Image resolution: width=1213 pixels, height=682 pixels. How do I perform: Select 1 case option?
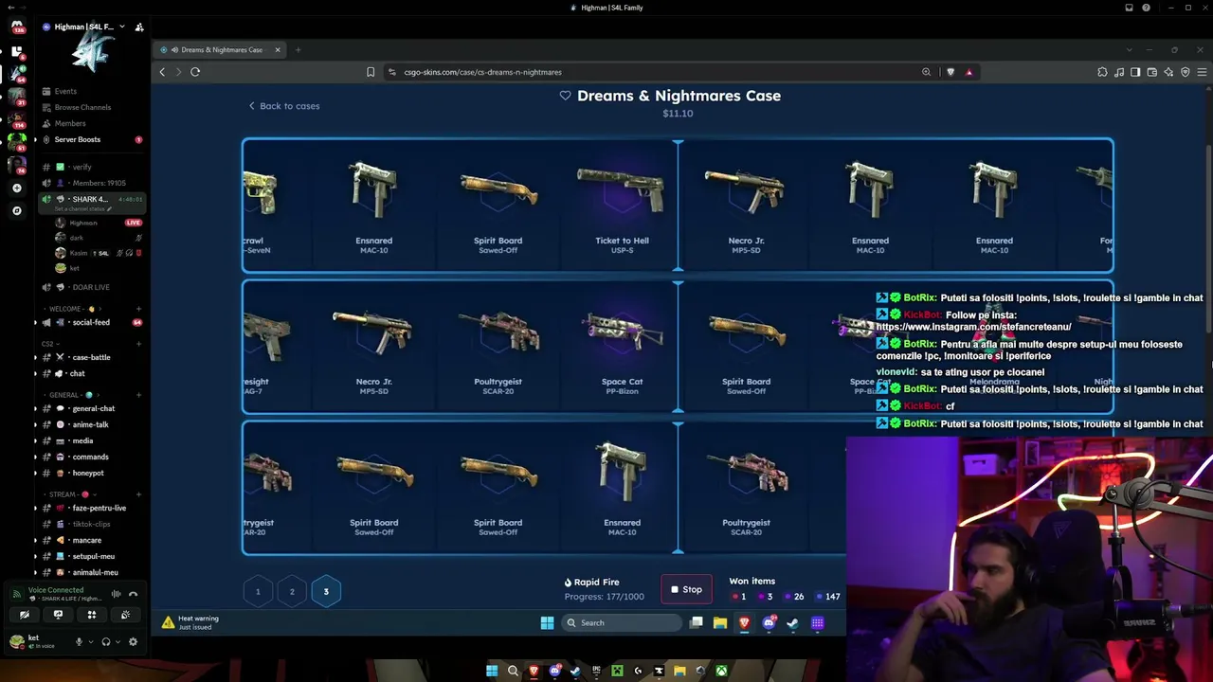pos(258,591)
